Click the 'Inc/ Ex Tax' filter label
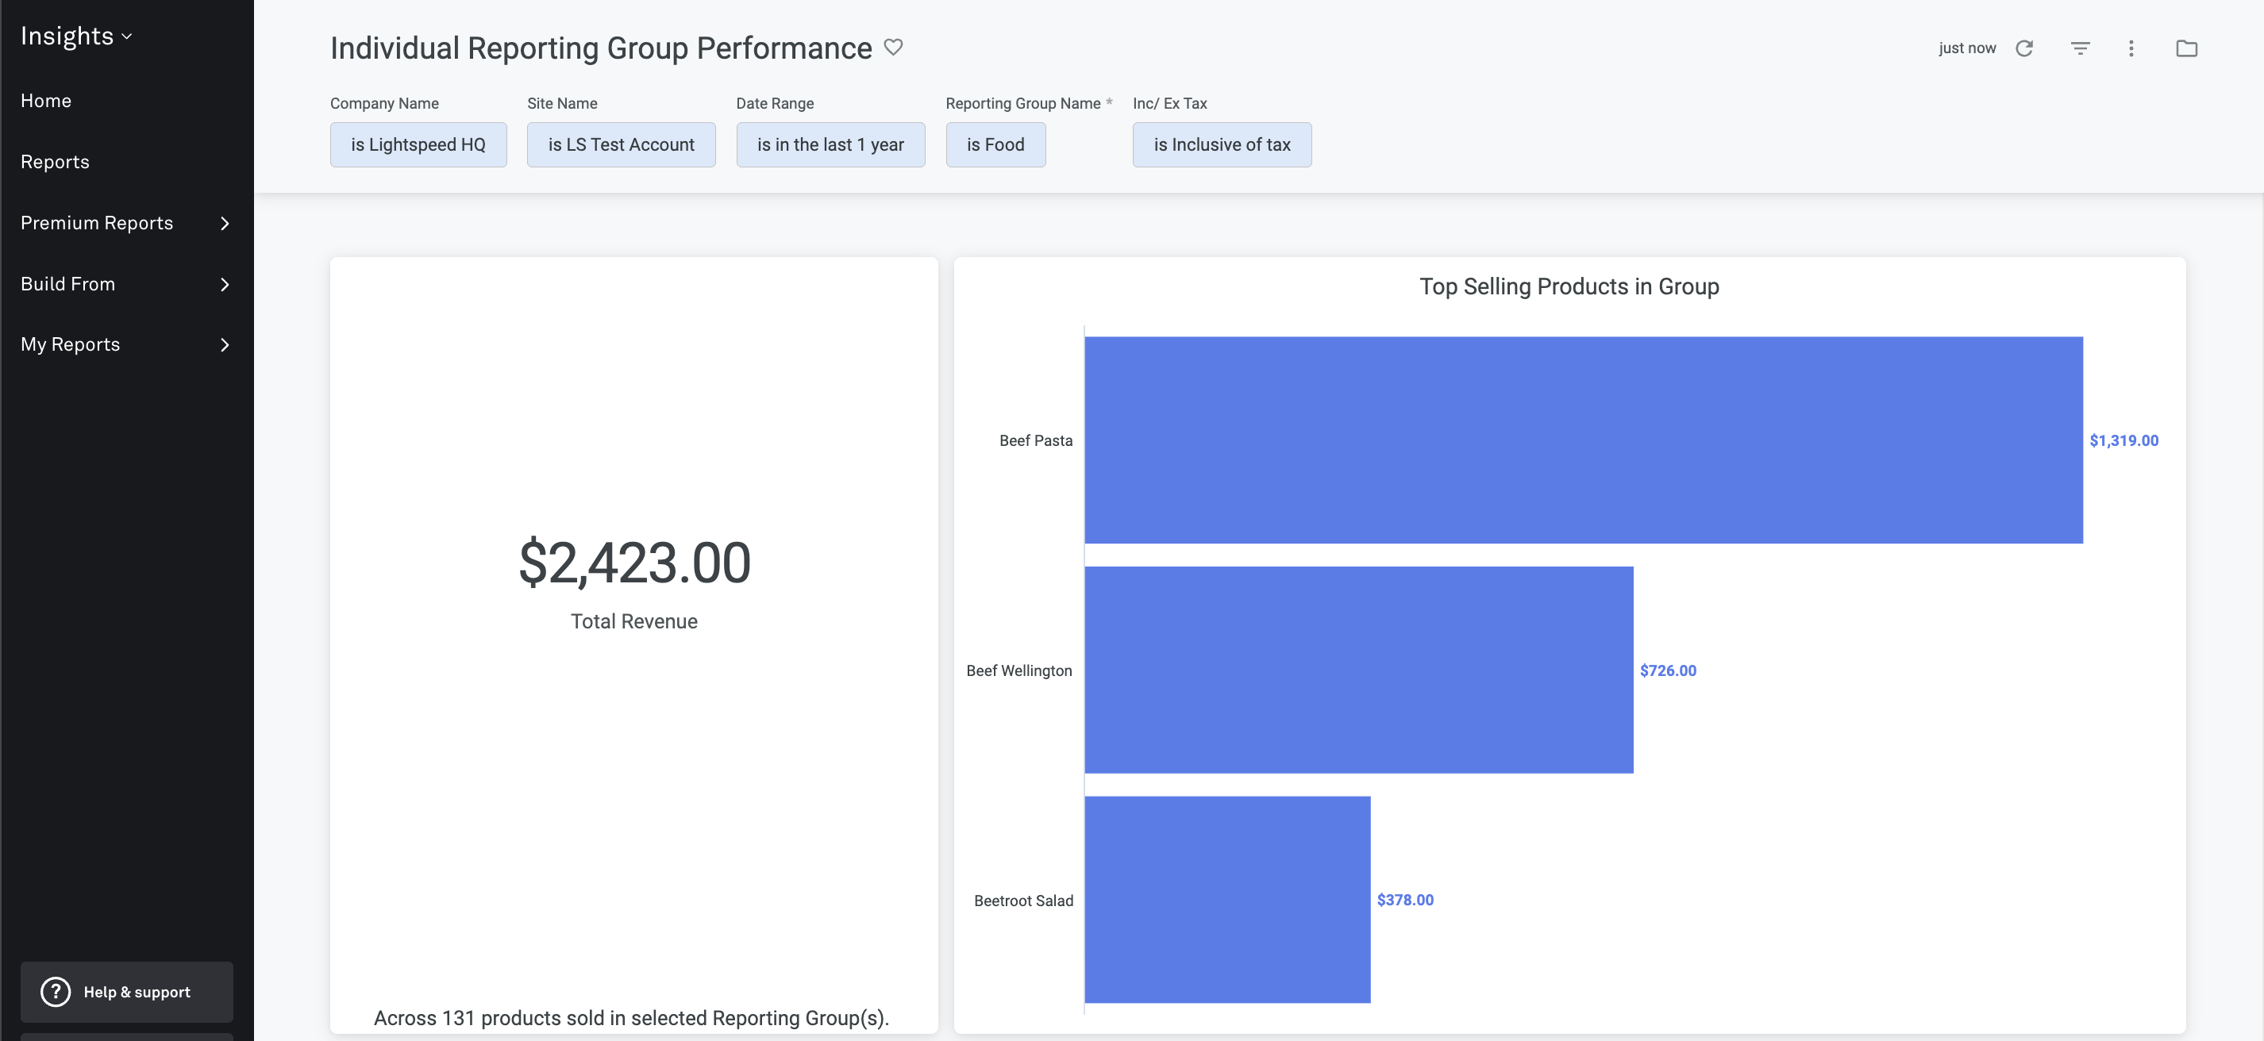The image size is (2264, 1041). [x=1170, y=103]
